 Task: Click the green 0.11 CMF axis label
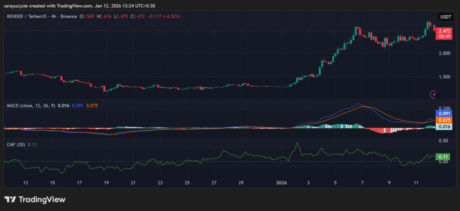[443, 157]
